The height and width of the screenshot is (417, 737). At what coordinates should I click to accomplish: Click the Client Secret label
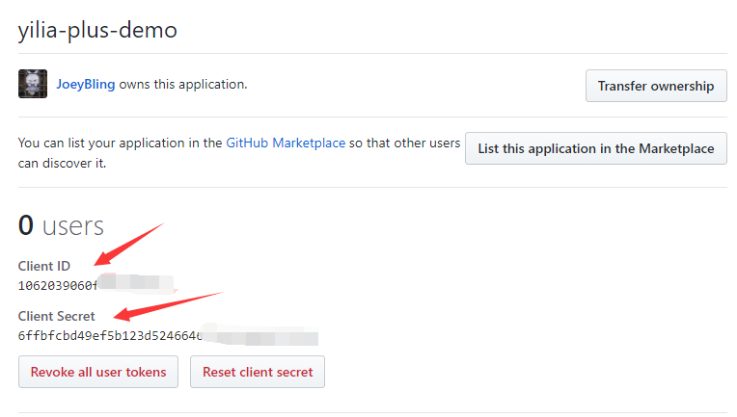(x=56, y=316)
